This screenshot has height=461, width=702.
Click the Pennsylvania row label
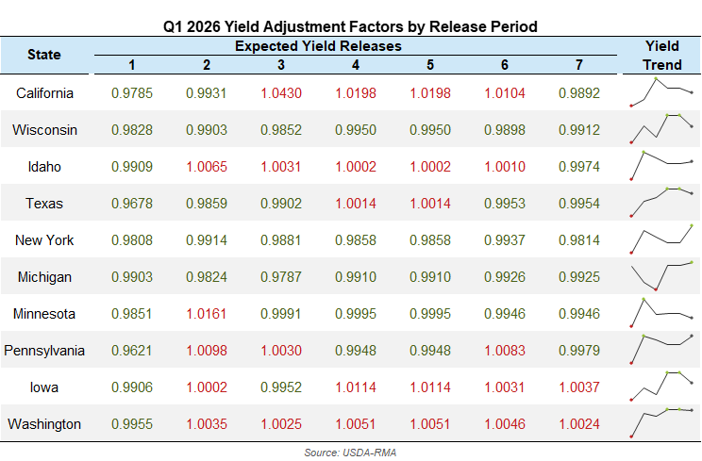[x=44, y=351]
